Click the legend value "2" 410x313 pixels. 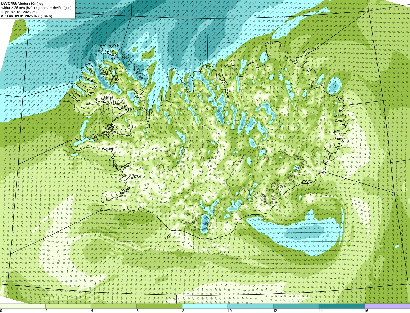(x=46, y=311)
